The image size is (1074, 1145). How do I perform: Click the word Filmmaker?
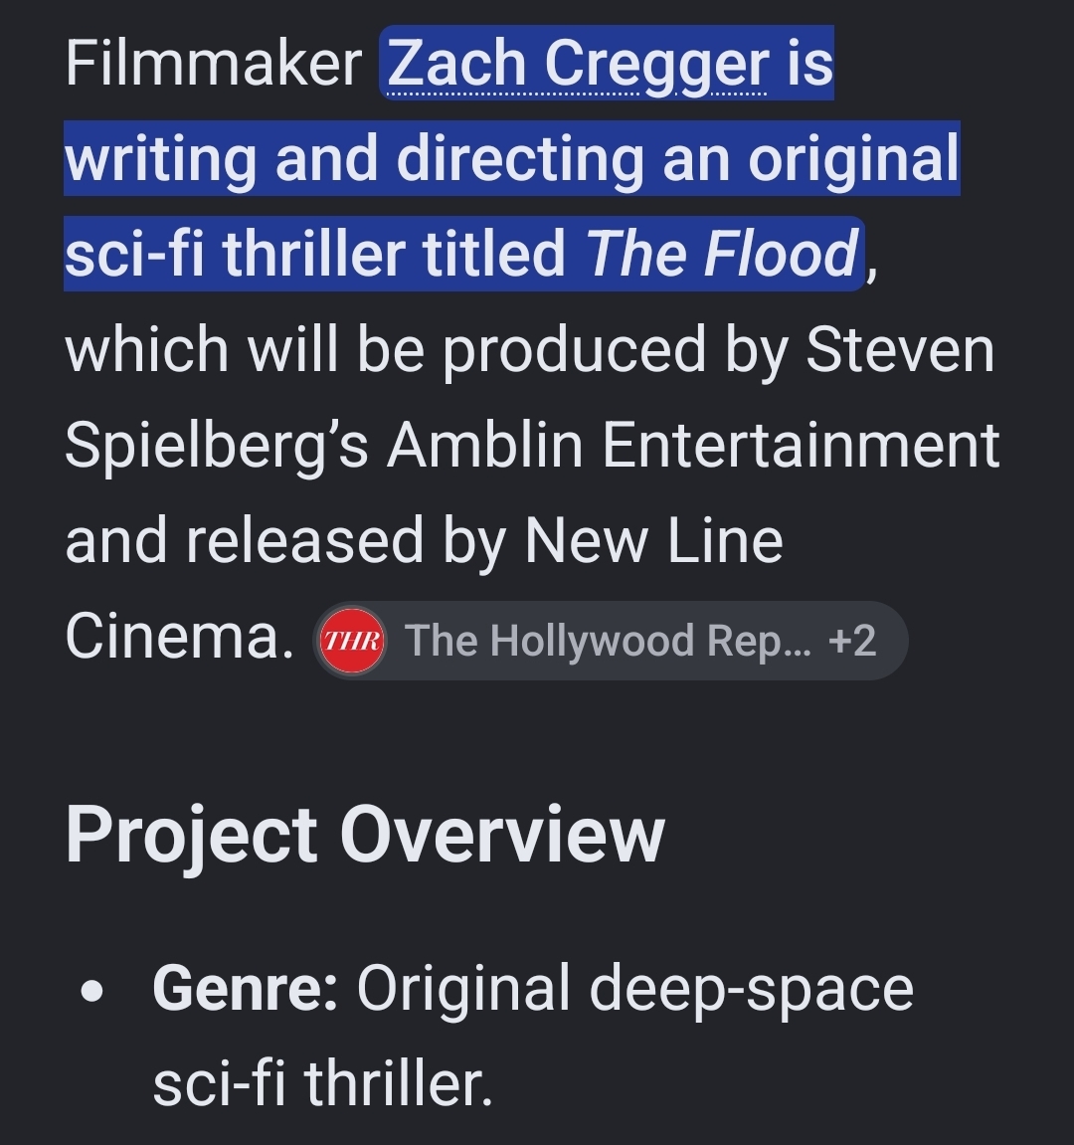pos(213,64)
